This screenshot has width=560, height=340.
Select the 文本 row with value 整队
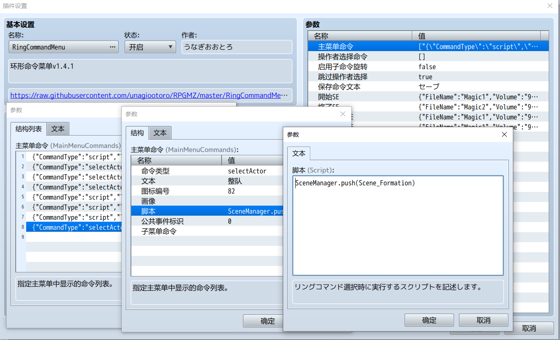click(207, 181)
